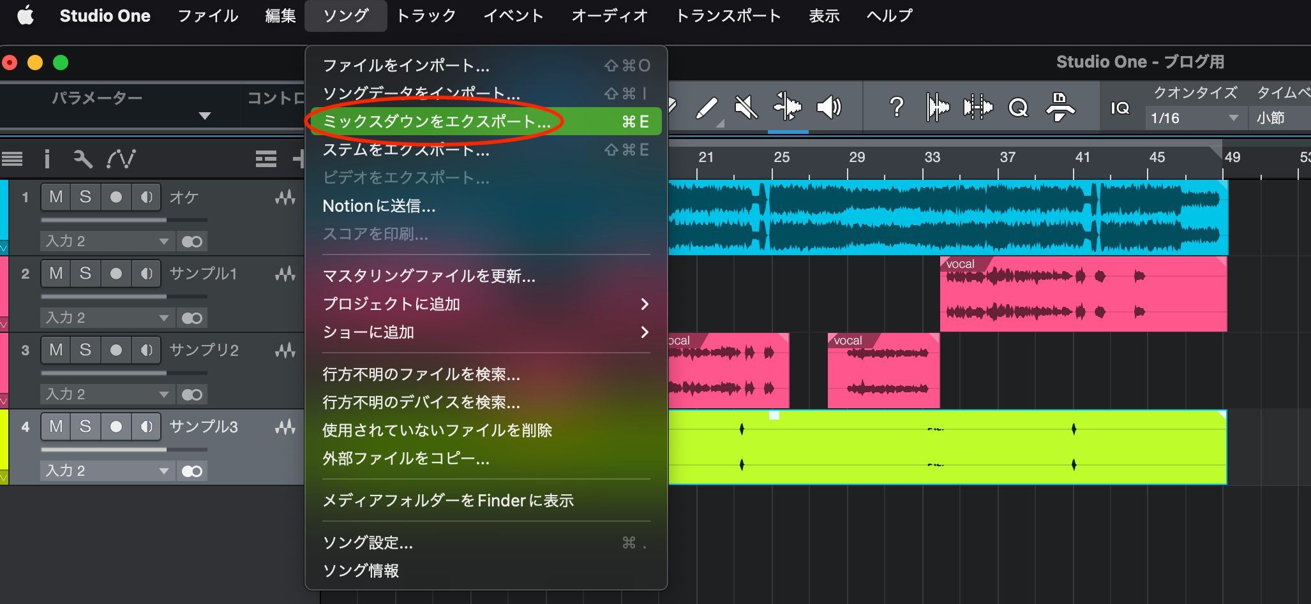This screenshot has height=604, width=1311.
Task: Open track settings via the wrench icon
Action: [82, 158]
